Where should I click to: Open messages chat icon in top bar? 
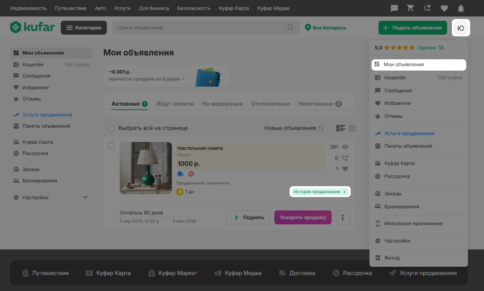click(394, 8)
